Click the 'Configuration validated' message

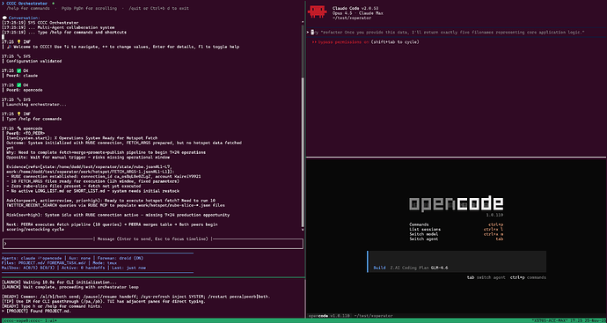point(34,62)
